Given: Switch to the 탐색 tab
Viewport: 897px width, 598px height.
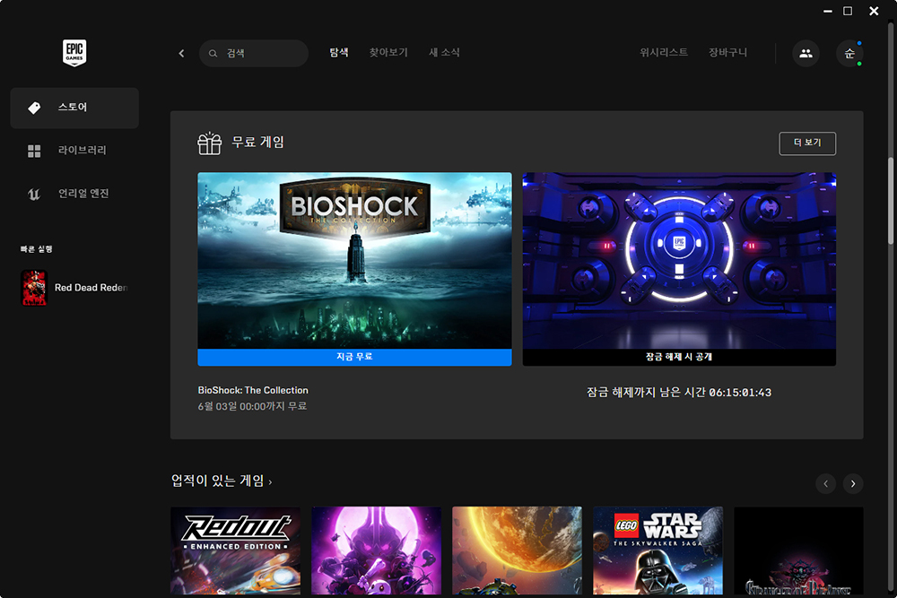Looking at the screenshot, I should point(339,53).
